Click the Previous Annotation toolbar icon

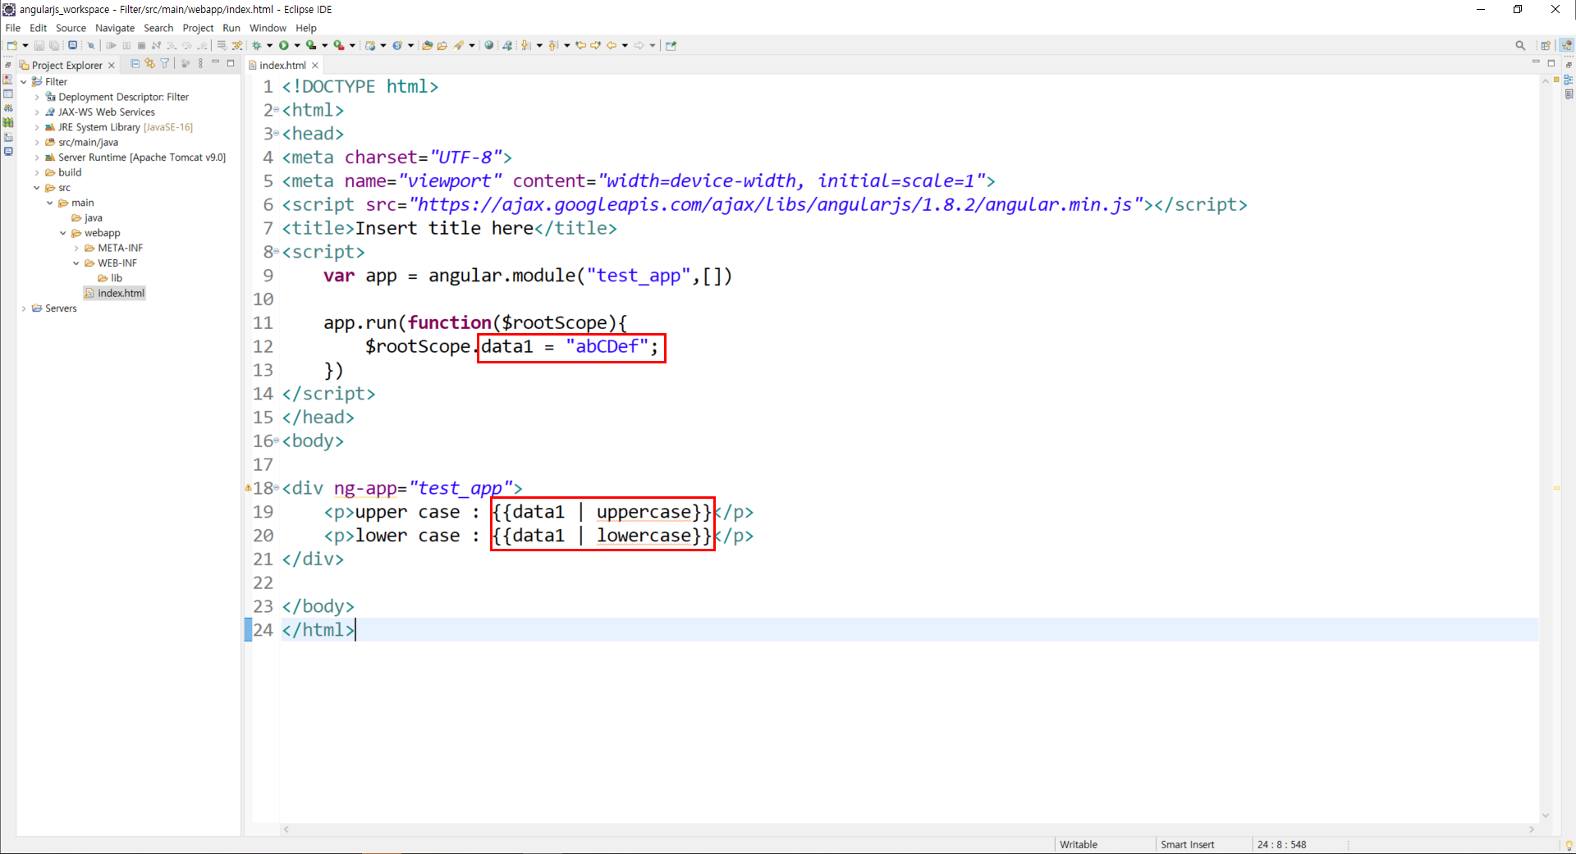click(554, 46)
